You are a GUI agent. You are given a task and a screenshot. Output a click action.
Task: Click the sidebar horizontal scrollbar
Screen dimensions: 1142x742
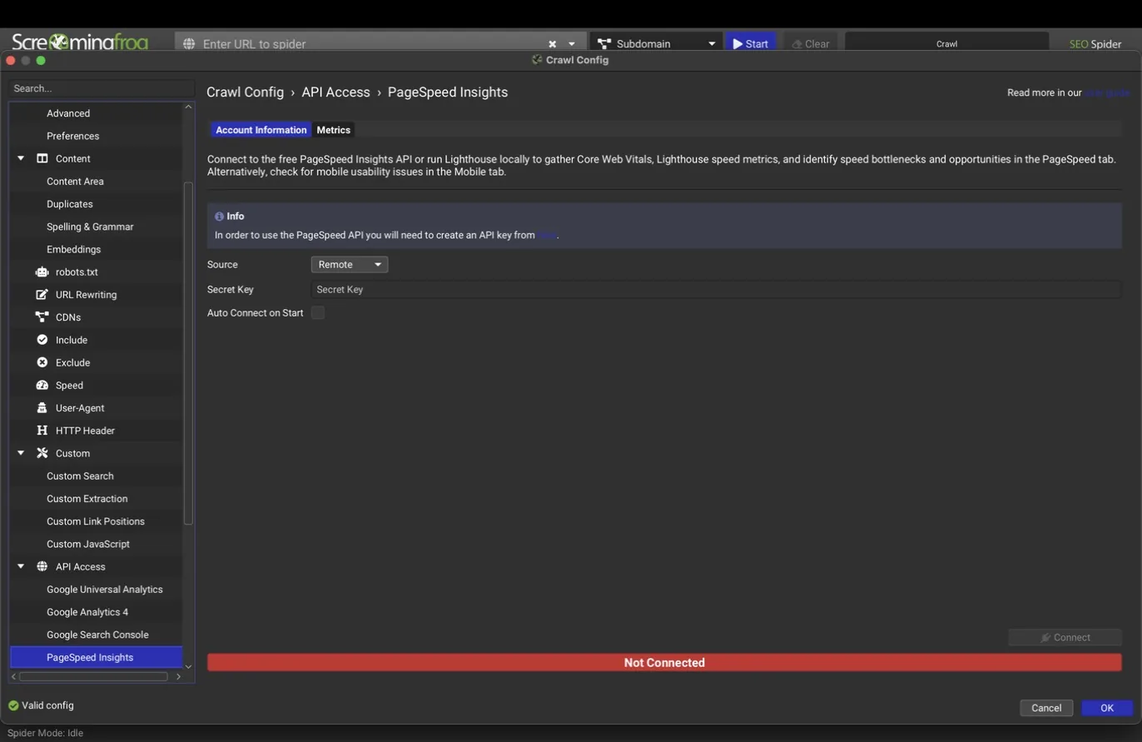click(x=93, y=676)
